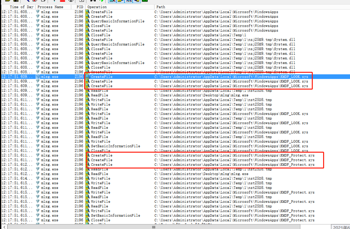
Task: Click the Path column header
Action: click(161, 7)
